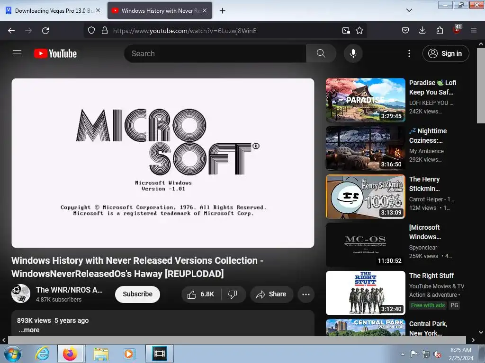Search with your voice microphone
This screenshot has width=485, height=363.
(x=353, y=53)
